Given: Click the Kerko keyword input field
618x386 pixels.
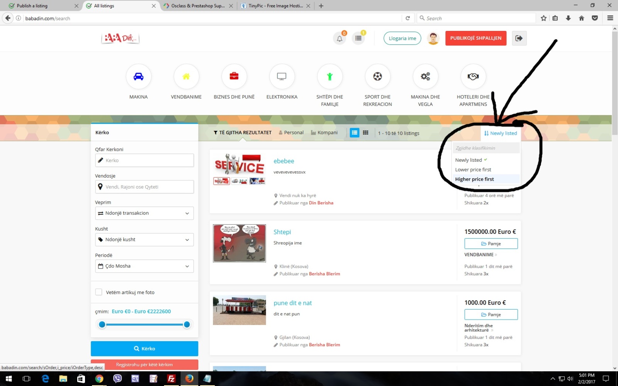Looking at the screenshot, I should click(144, 160).
